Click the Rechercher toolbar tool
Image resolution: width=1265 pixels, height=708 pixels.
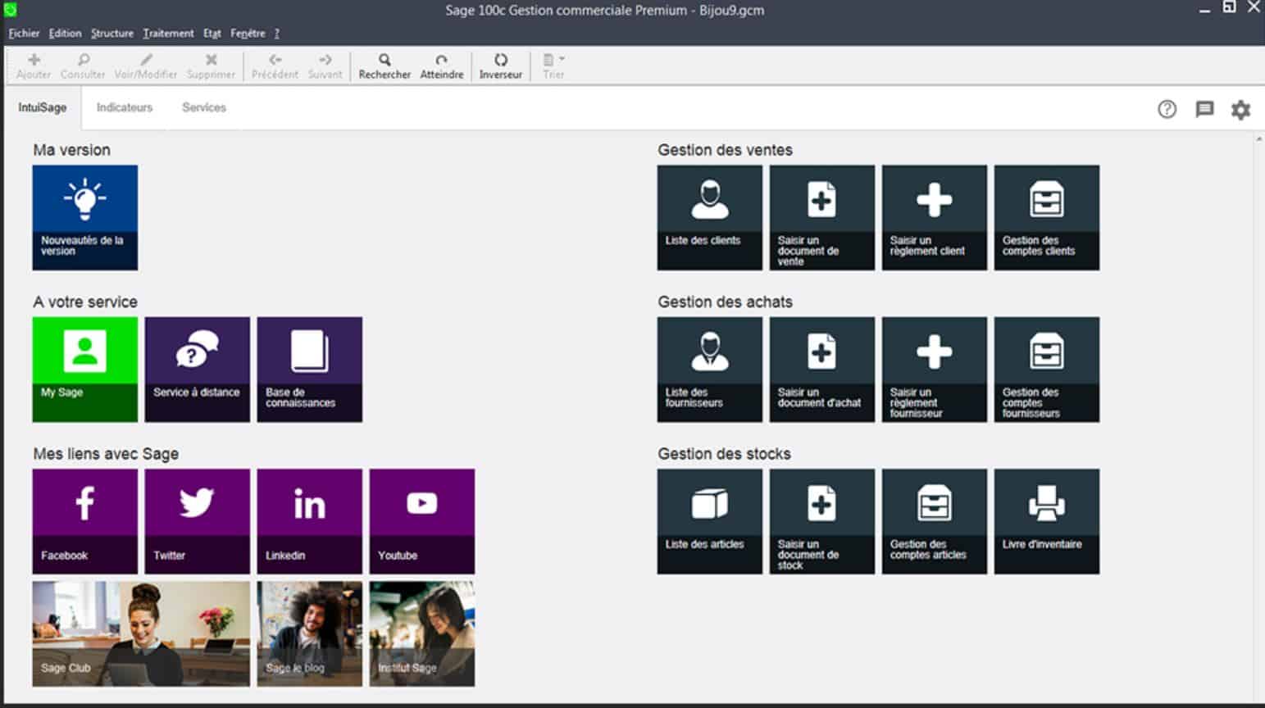(x=384, y=65)
